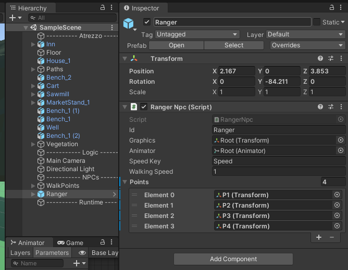Open Hierarchy panel options menu
The height and width of the screenshot is (270, 348).
click(111, 7)
